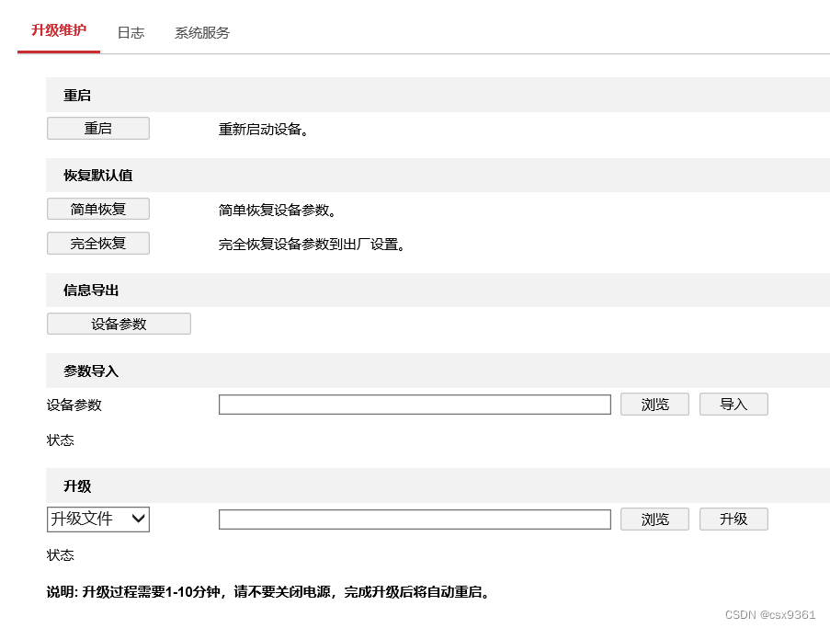Open the 系统服务 tab
Viewport: 830px width, 628px height.
click(x=202, y=33)
